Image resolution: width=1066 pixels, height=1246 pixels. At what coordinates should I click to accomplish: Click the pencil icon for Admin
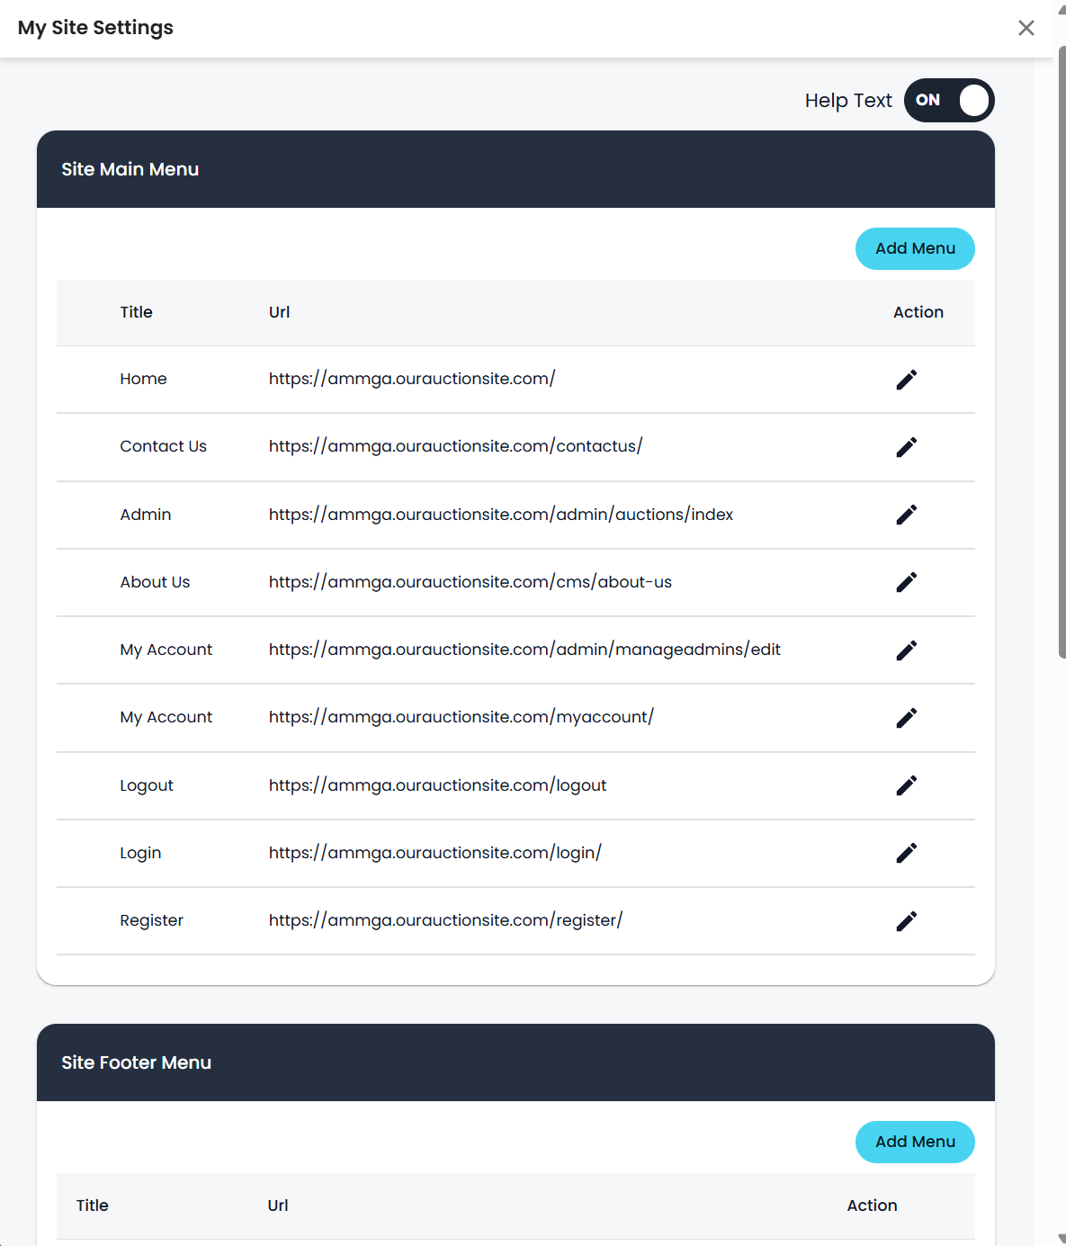click(x=906, y=515)
